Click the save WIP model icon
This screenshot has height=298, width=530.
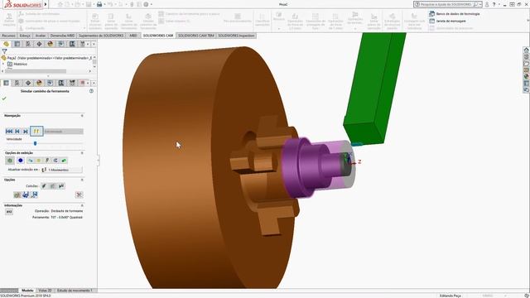(26, 195)
